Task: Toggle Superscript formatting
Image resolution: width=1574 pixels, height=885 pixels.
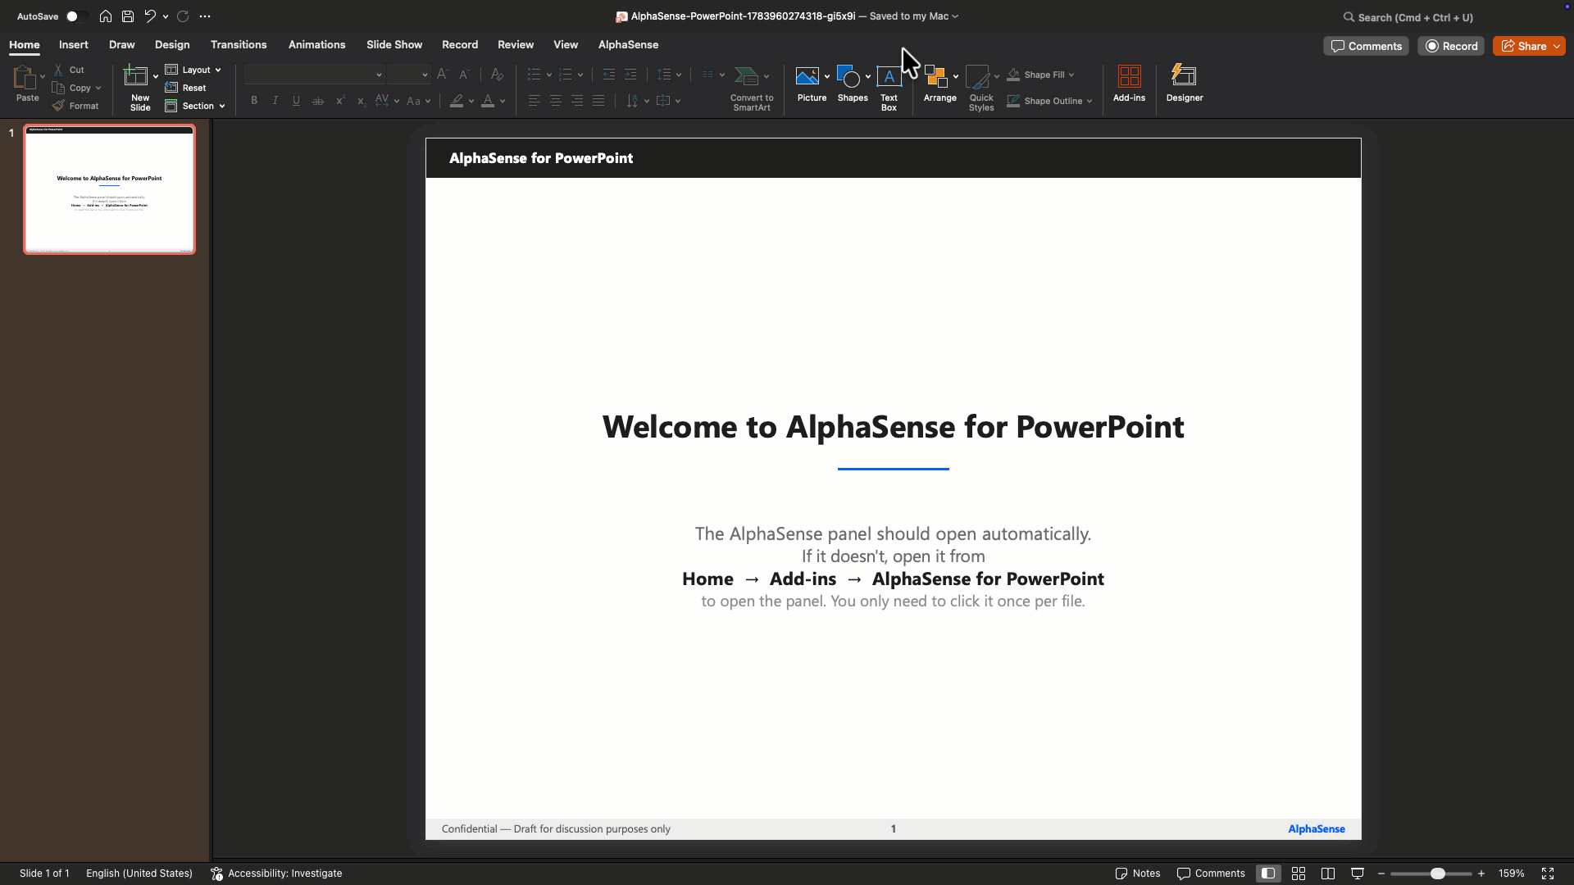Action: click(339, 101)
